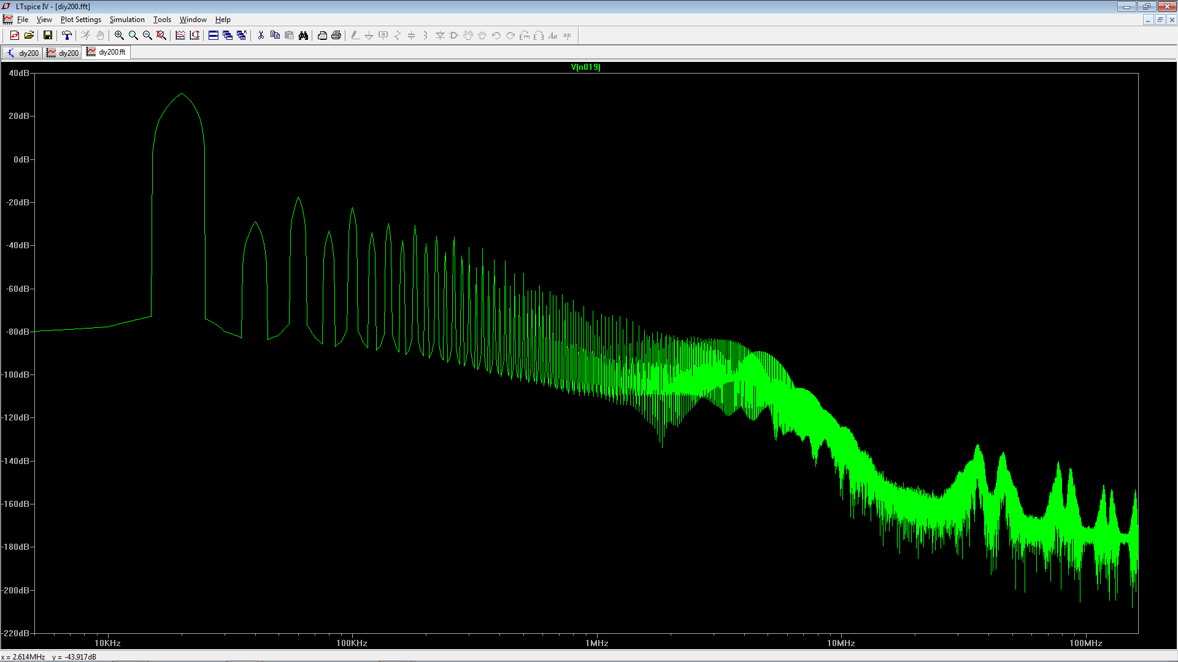Click the Place Ground icon

coord(369,36)
